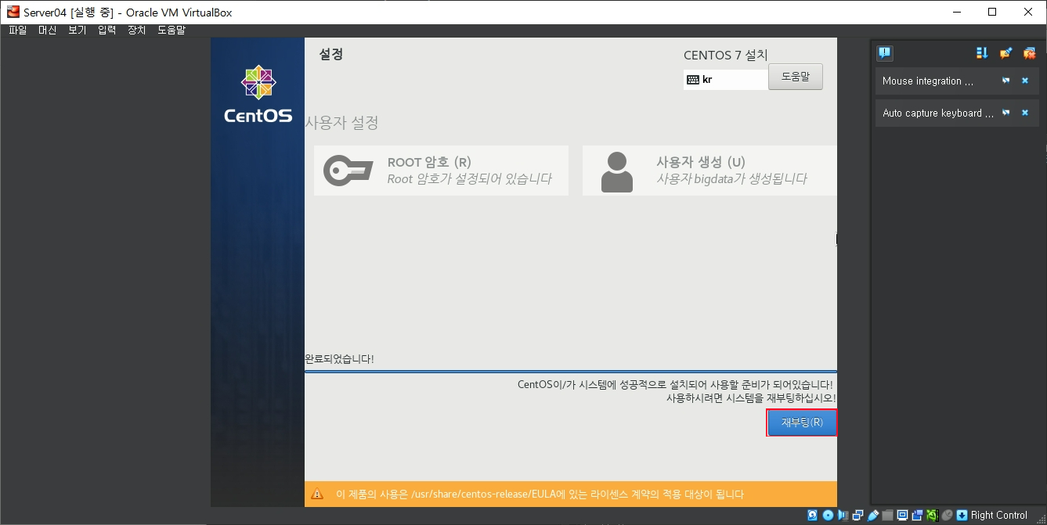Click the CENTOS 7 설치 title text
The image size is (1047, 525).
[725, 55]
